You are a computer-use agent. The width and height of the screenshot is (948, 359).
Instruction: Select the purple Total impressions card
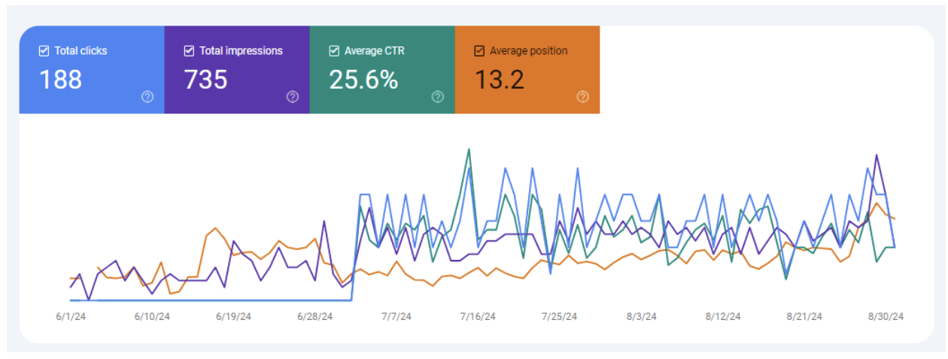click(237, 70)
